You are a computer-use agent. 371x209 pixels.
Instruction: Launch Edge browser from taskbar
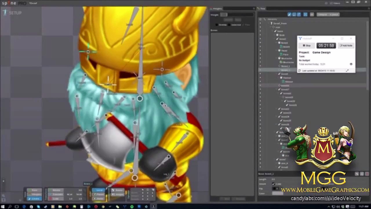24,207
